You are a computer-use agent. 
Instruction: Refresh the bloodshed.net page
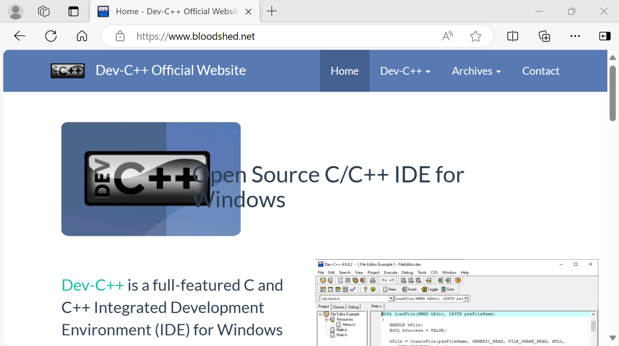point(51,36)
